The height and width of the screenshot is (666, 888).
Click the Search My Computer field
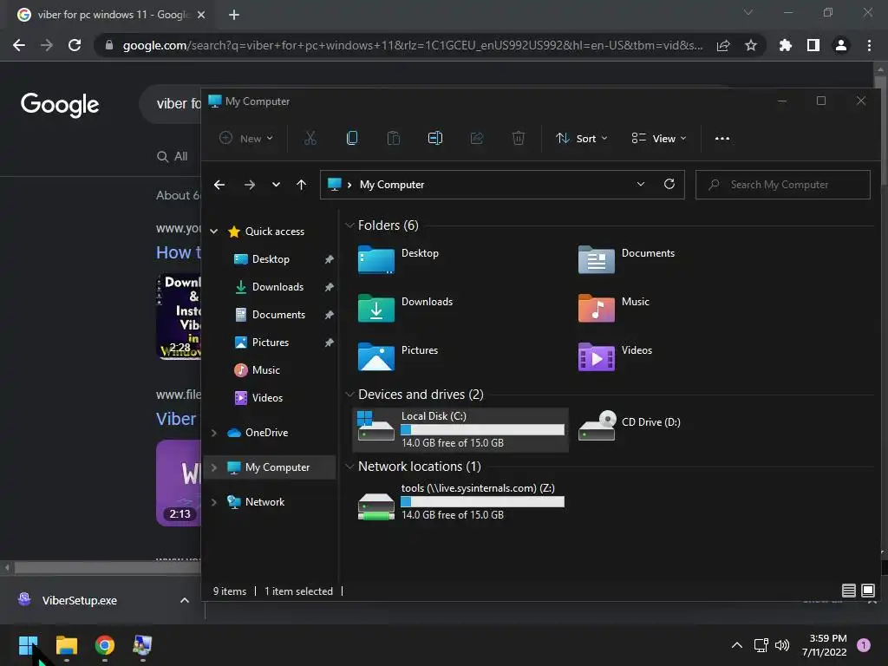coord(783,185)
